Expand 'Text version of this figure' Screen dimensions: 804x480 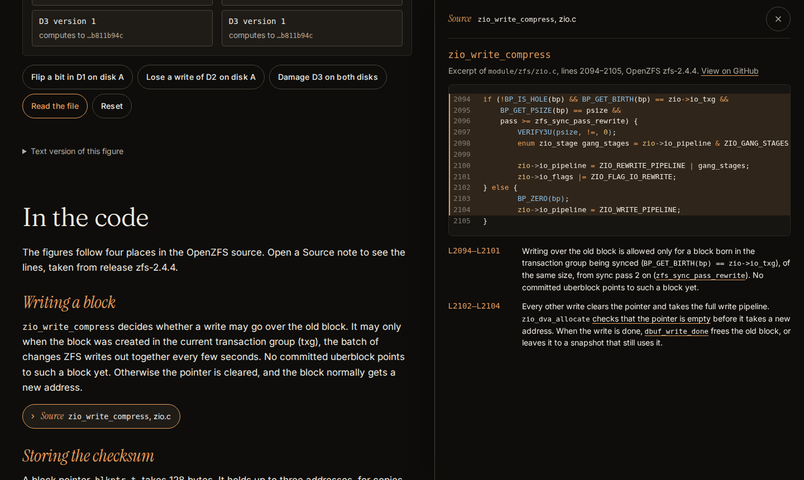pos(73,151)
